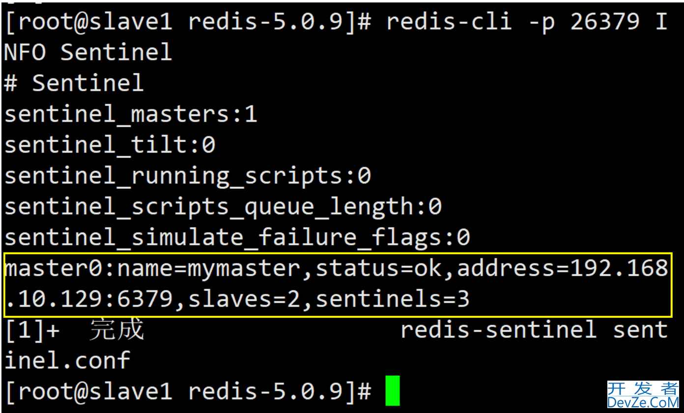The width and height of the screenshot is (684, 413).
Task: Click the bottom [root@slave1 redis-5.0.9]# prompt
Action: [187, 391]
